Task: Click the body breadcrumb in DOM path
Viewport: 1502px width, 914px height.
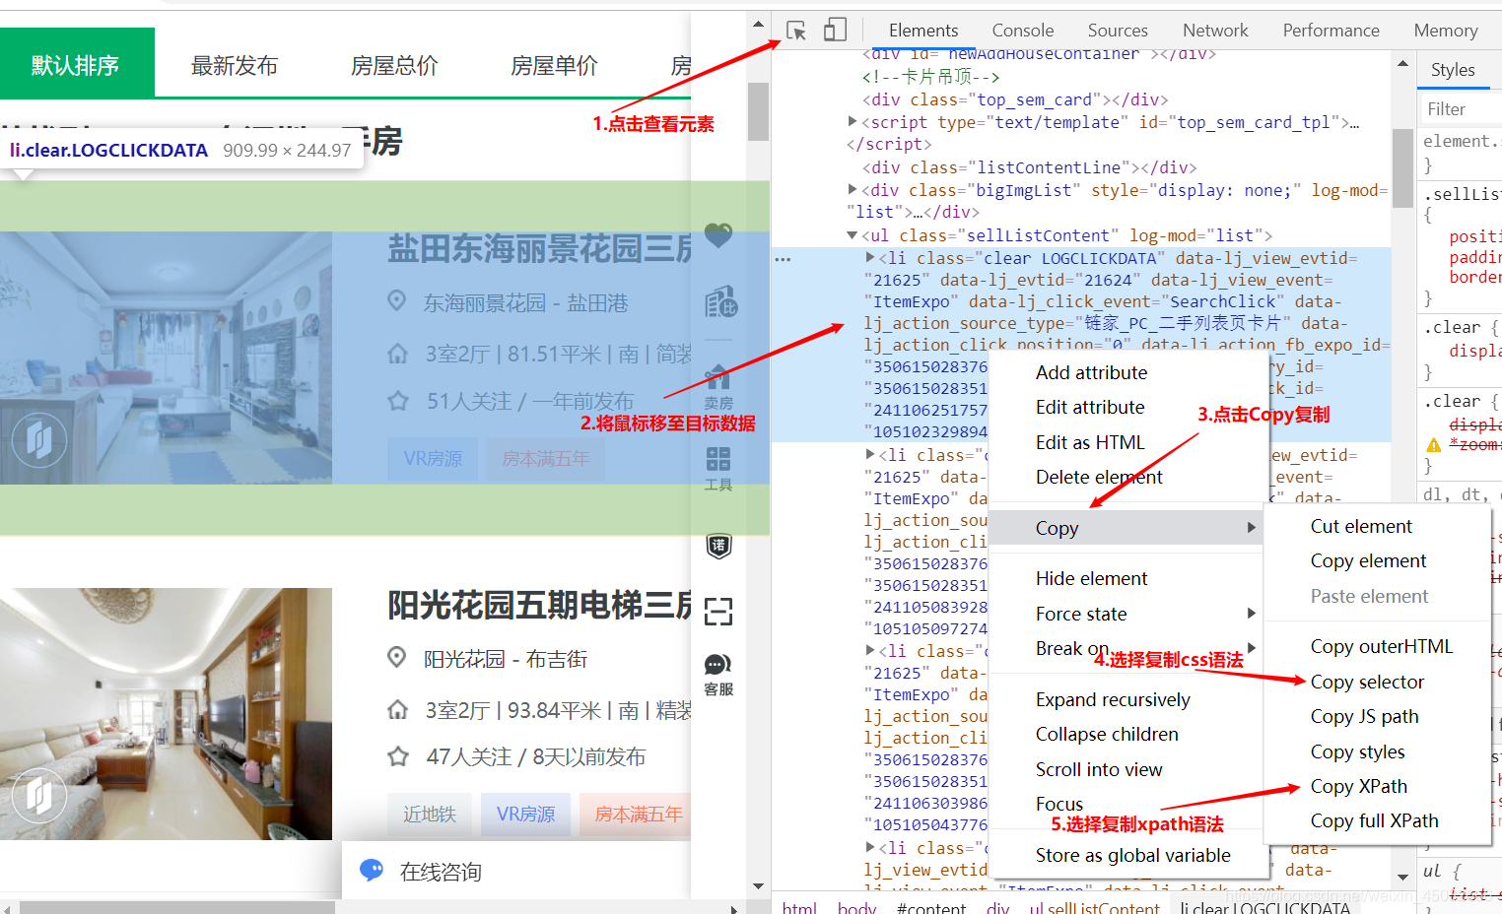Action: coord(856,907)
